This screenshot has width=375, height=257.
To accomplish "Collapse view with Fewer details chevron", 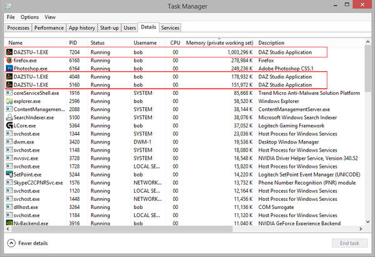I will (x=11, y=243).
